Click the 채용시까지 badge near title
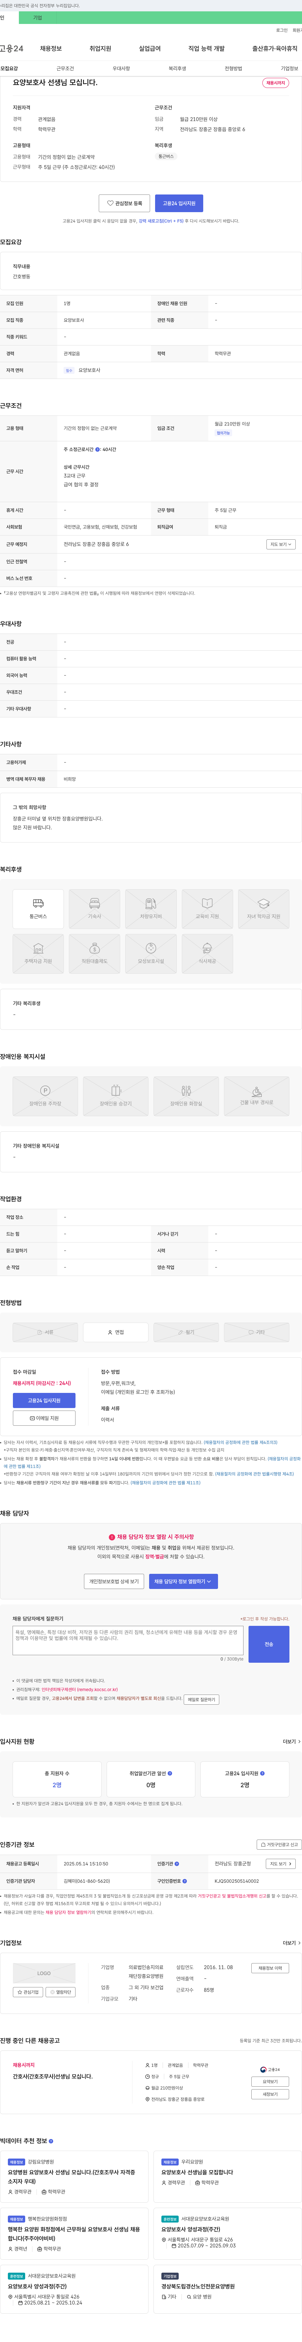Viewport: 302px width, 2342px height. tap(276, 83)
